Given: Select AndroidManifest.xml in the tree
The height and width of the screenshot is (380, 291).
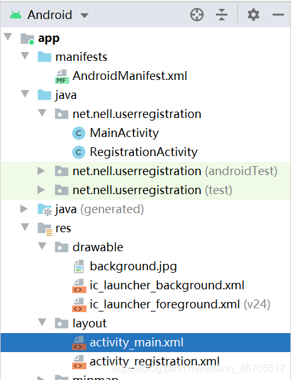Looking at the screenshot, I should click(x=130, y=76).
